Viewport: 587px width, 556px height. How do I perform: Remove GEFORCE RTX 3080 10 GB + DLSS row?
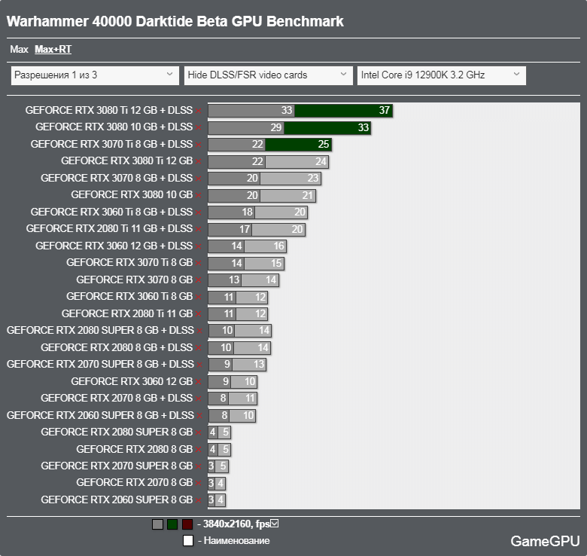[x=199, y=128]
